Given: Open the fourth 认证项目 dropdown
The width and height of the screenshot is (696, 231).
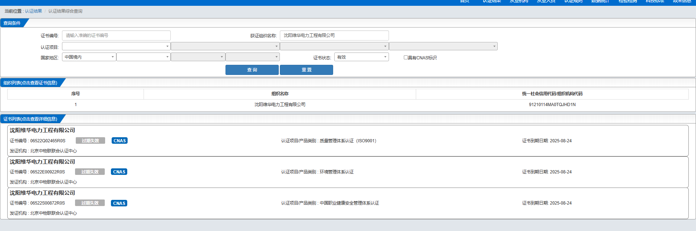Looking at the screenshot, I should click(443, 46).
